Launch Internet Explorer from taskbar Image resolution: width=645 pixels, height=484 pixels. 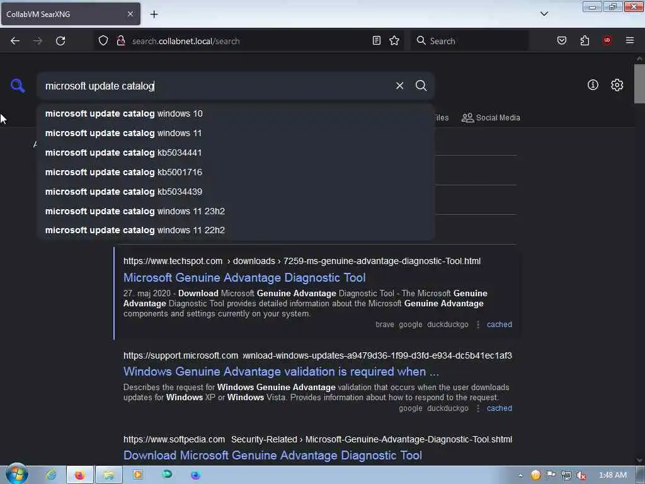pos(51,475)
